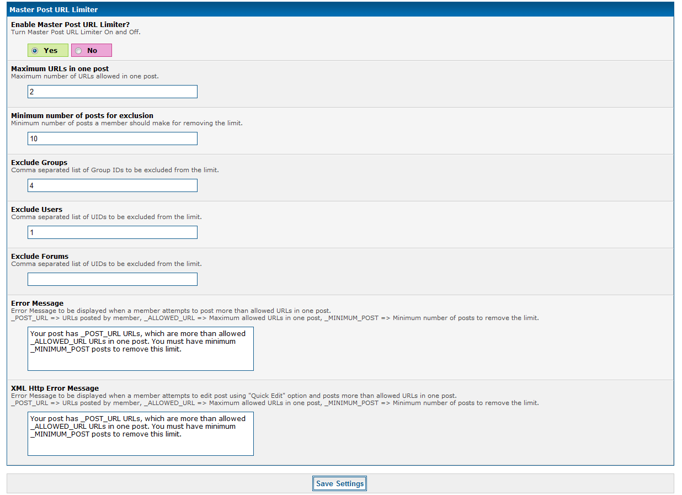Click inside the XML Http Error Message textarea
Image resolution: width=682 pixels, height=495 pixels.
coord(140,434)
